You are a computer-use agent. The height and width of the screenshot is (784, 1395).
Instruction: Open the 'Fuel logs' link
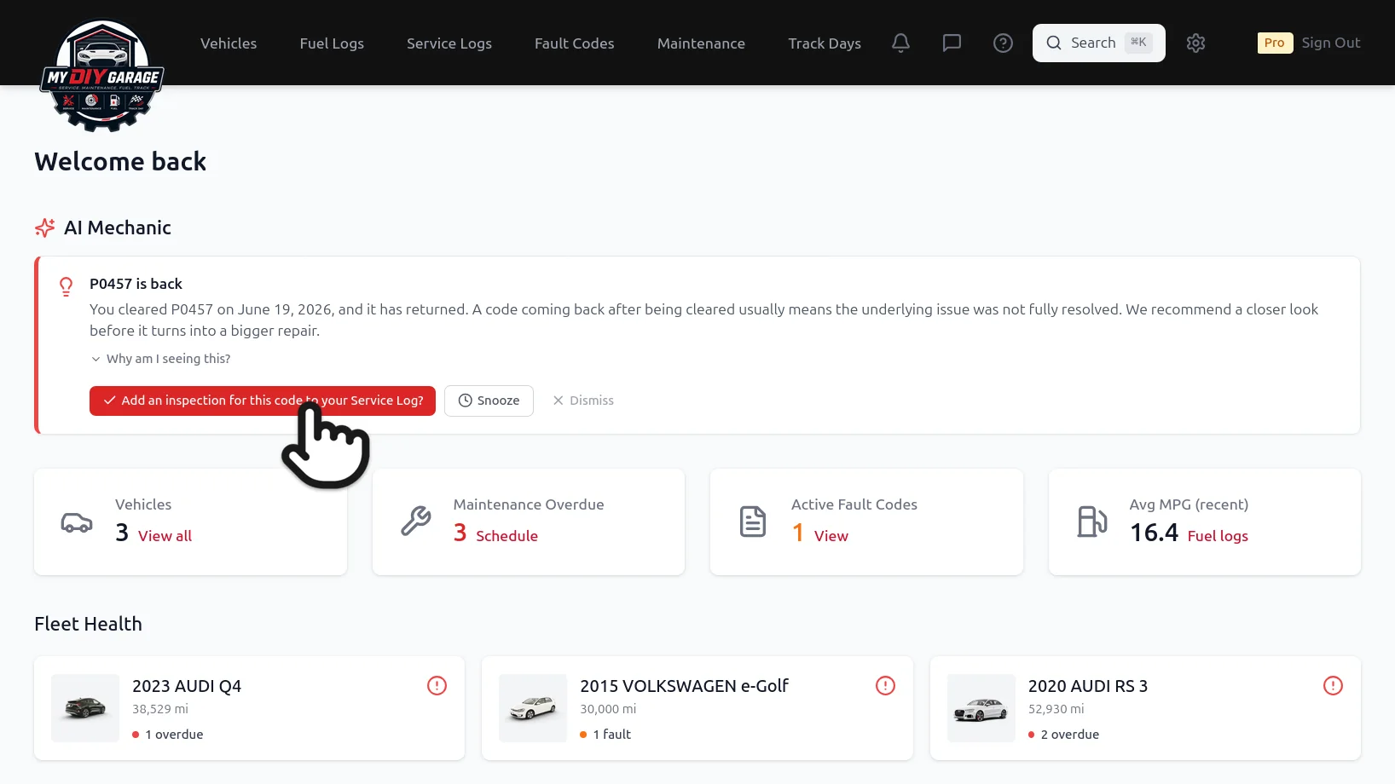point(1218,536)
